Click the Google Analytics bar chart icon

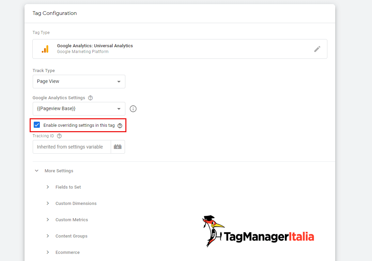[45, 49]
